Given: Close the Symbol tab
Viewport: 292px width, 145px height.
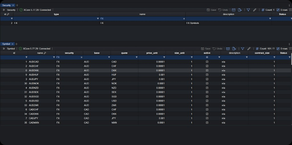Looking at the screenshot, I should coord(13,44).
